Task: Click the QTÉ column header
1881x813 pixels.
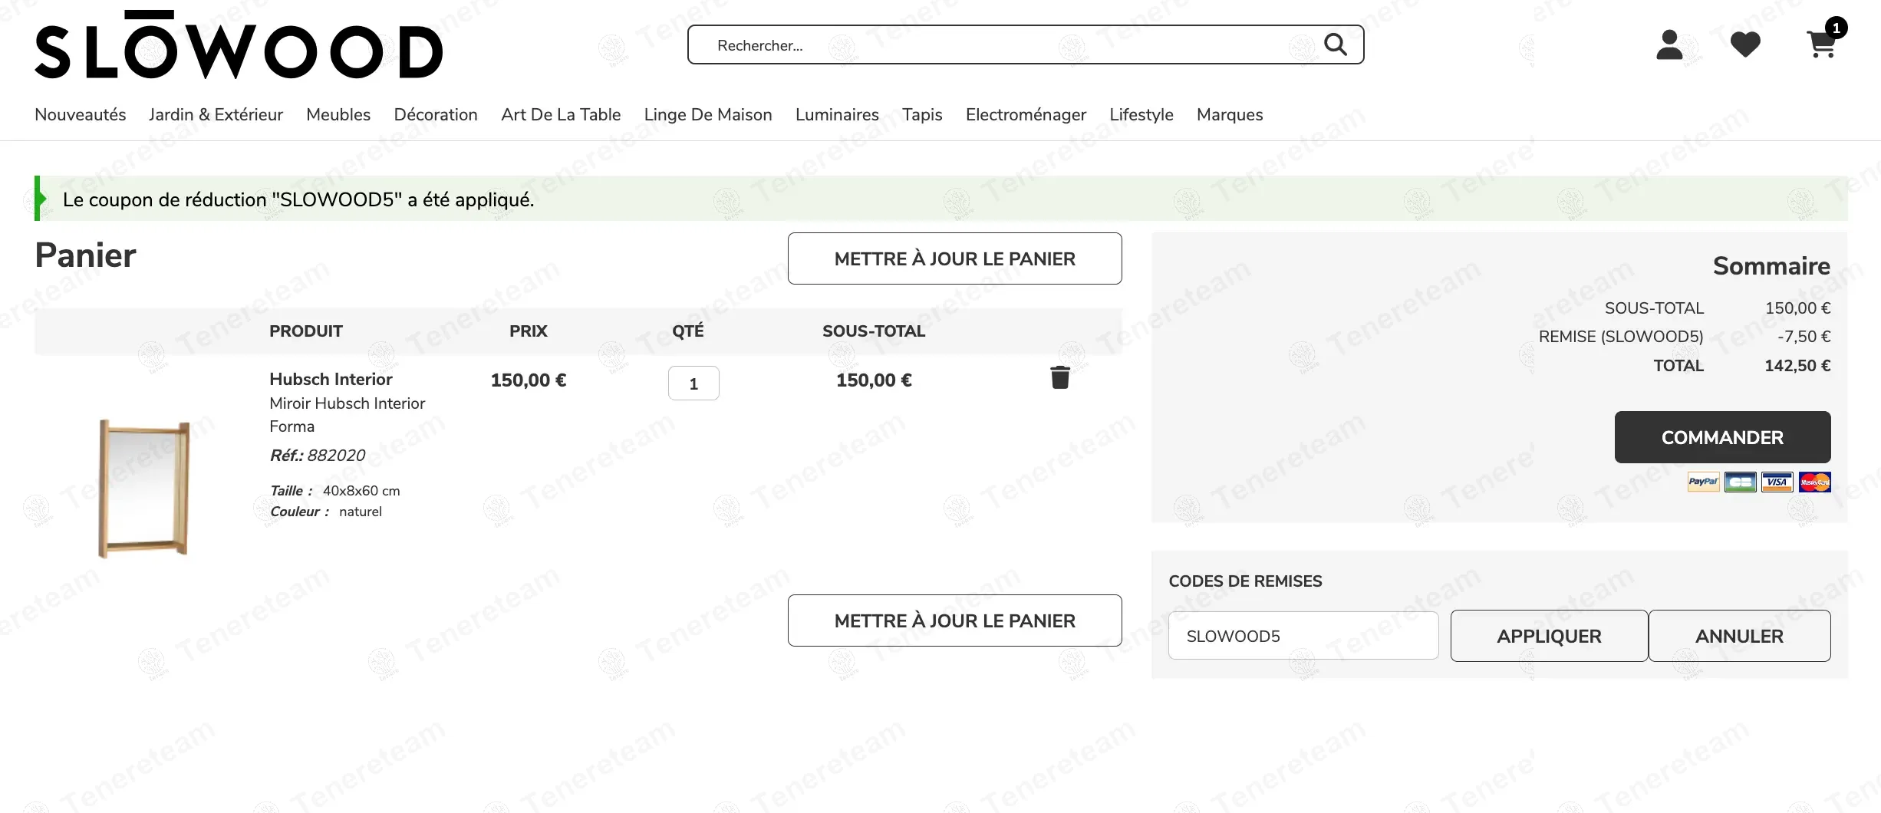Action: click(x=688, y=331)
